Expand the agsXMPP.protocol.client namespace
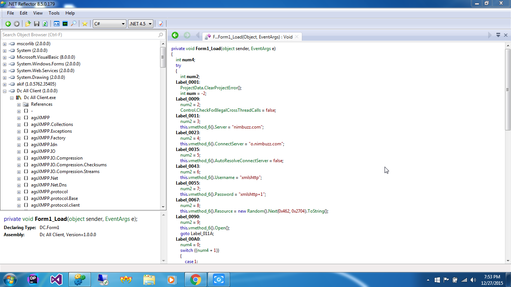This screenshot has width=511, height=287. click(x=19, y=205)
